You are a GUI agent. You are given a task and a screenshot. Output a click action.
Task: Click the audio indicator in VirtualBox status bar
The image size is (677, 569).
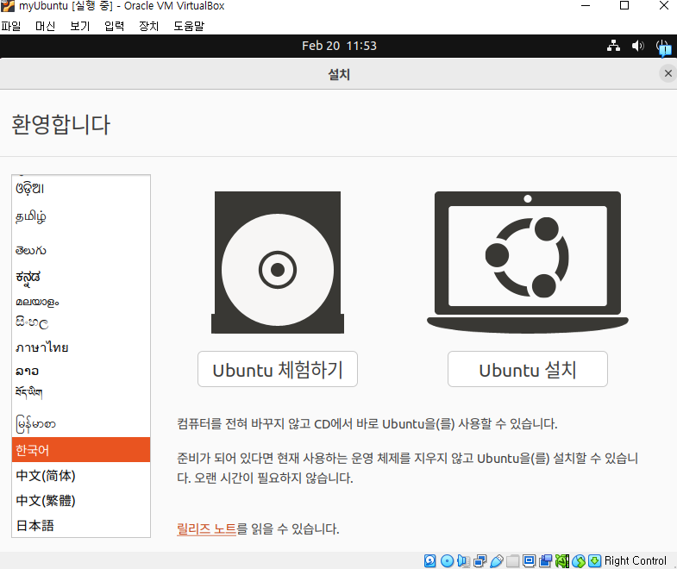[463, 560]
